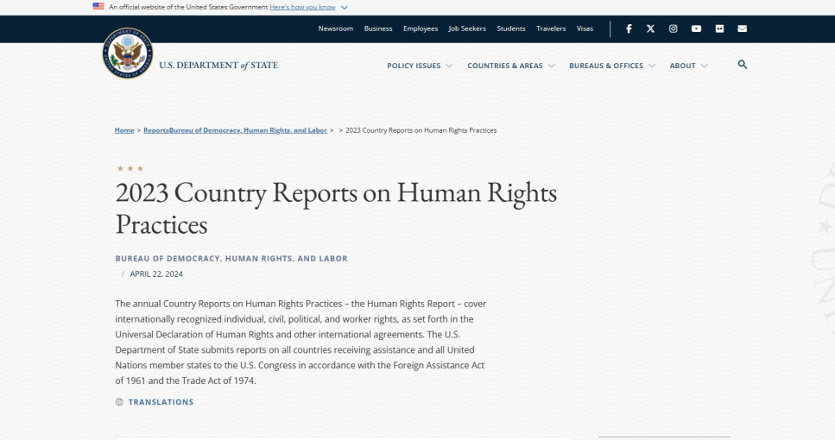The width and height of the screenshot is (835, 440).
Task: Click the Department of State seal logo
Action: 127,53
